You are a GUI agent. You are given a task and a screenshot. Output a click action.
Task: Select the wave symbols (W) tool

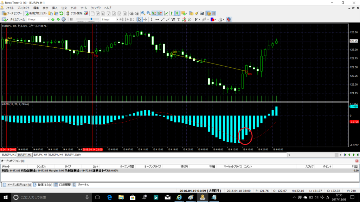(173, 20)
